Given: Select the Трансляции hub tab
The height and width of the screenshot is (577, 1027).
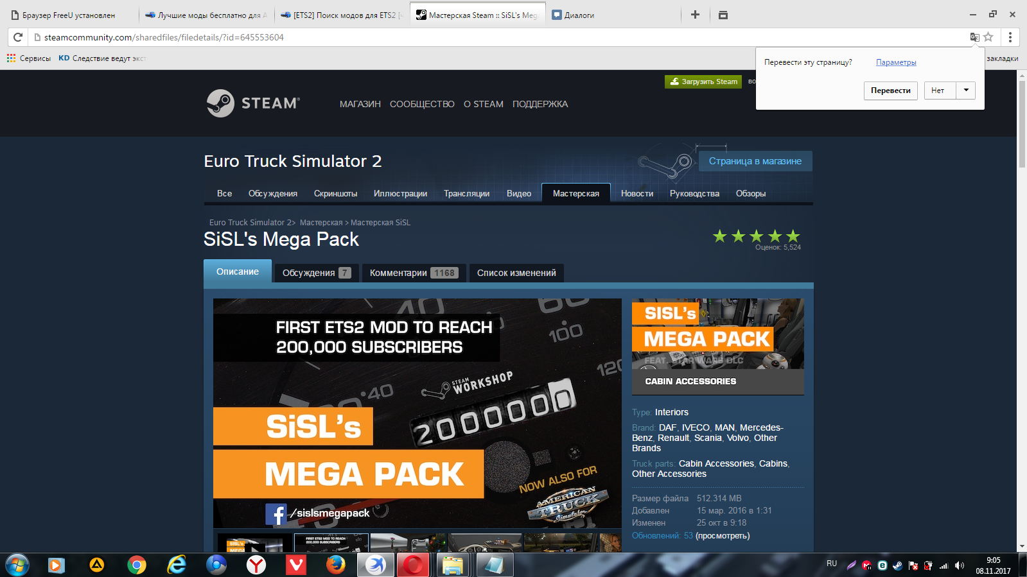Looking at the screenshot, I should [466, 193].
